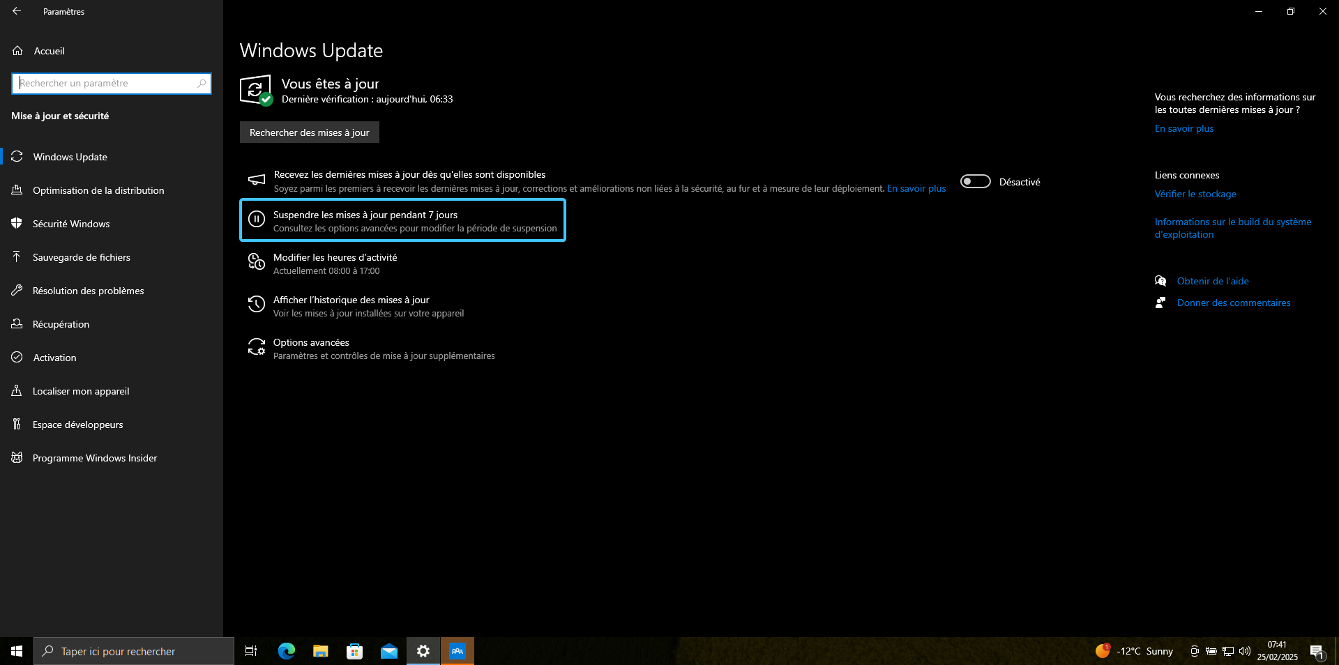This screenshot has height=665, width=1339.
Task: Click the Task View taskbar icon
Action: 251,651
